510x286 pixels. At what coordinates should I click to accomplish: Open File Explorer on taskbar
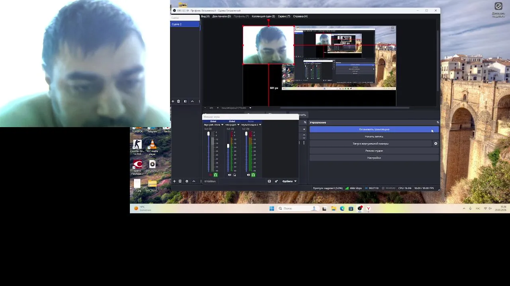(x=333, y=209)
